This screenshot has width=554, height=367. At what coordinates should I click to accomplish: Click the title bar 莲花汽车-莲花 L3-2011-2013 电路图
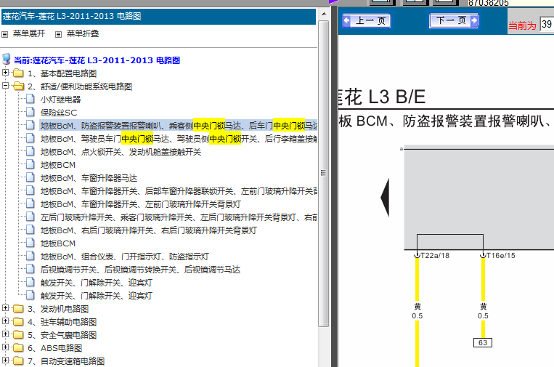pyautogui.click(x=158, y=16)
